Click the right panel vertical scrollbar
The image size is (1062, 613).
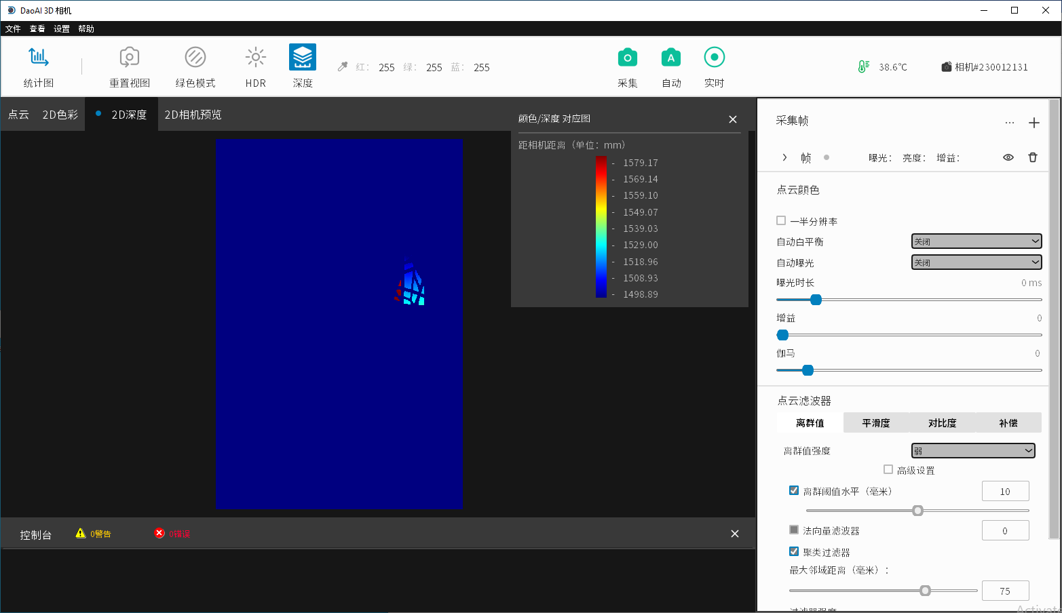coord(1054,319)
